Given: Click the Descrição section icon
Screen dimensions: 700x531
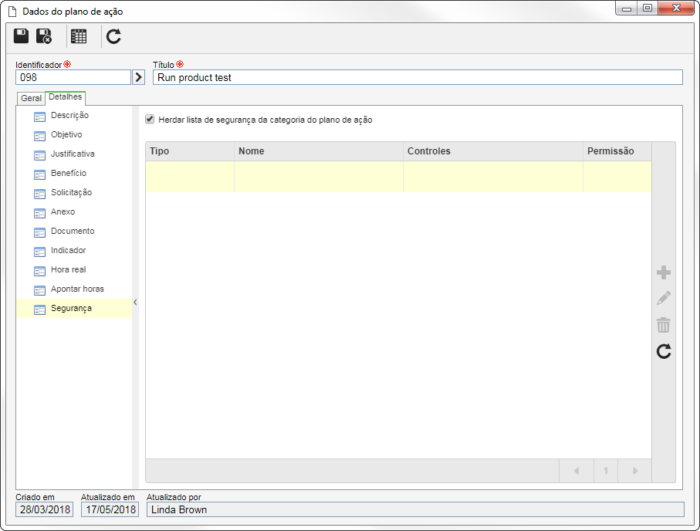Looking at the screenshot, I should tap(39, 117).
